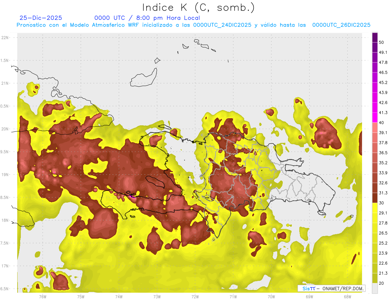Click the "1.5N" latitude label
The width and height of the screenshot is (390, 301).
click(x=5, y=60)
